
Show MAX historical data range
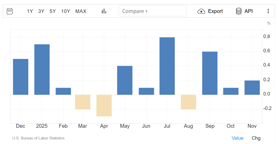point(81,11)
